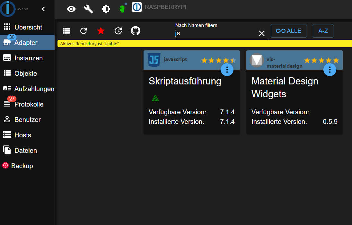Click the ALLE filter button
352x225 pixels.
click(x=288, y=31)
